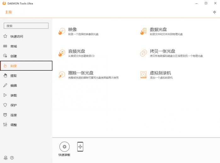Click the 音频光盘 music disc icon
The width and height of the screenshot is (220, 163).
tap(62, 53)
